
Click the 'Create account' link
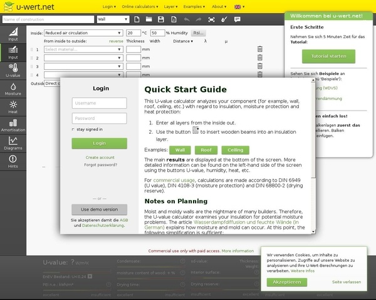click(100, 157)
